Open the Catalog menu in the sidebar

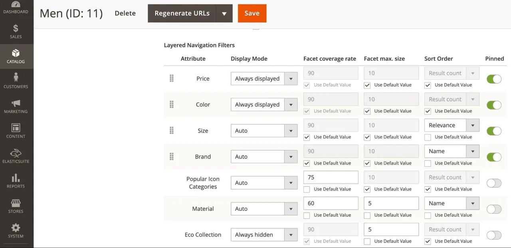pyautogui.click(x=16, y=56)
